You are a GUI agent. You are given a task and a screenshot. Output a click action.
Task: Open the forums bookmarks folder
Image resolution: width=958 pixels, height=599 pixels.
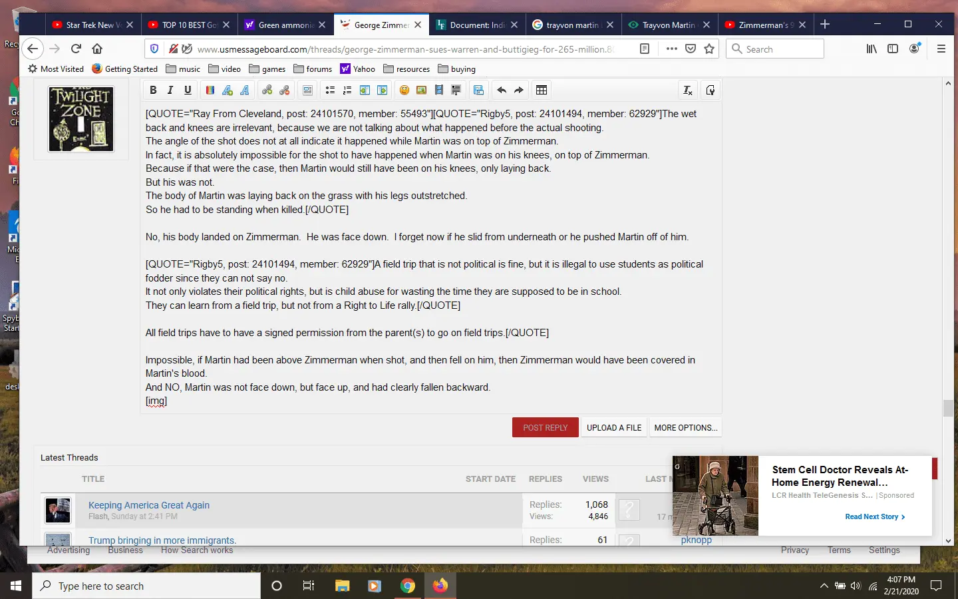(312, 69)
